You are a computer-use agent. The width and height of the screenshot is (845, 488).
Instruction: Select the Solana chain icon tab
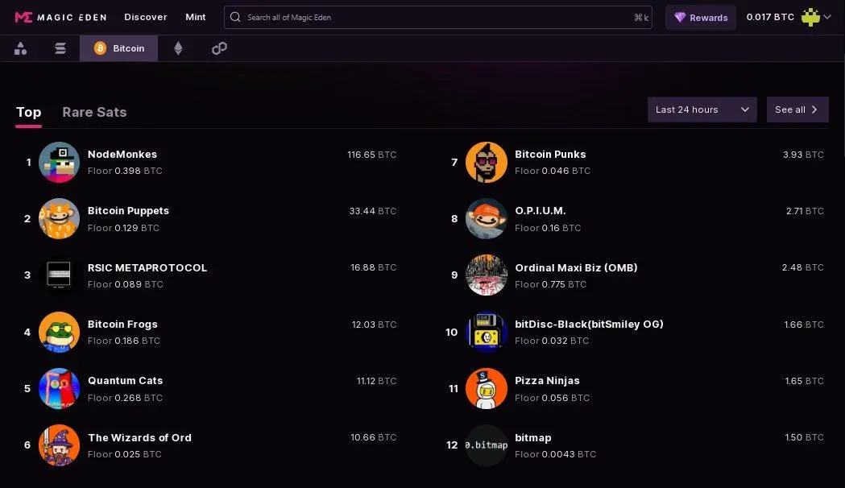tap(60, 48)
